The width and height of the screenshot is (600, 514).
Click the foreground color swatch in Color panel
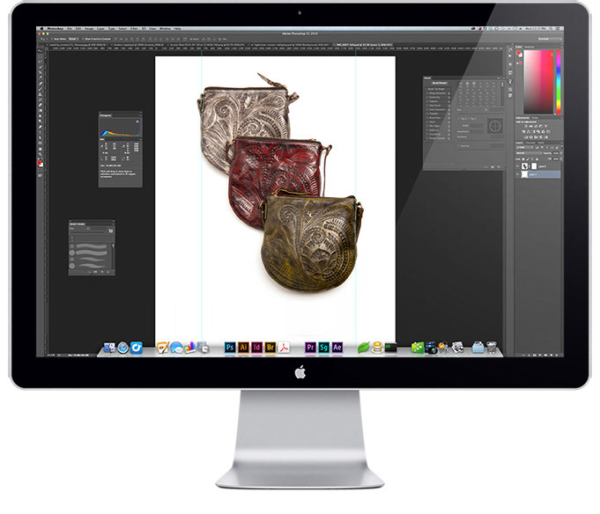pyautogui.click(x=518, y=53)
